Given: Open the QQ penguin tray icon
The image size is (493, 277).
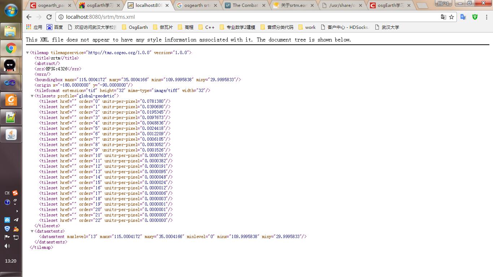Looking at the screenshot, I should coord(16,228).
